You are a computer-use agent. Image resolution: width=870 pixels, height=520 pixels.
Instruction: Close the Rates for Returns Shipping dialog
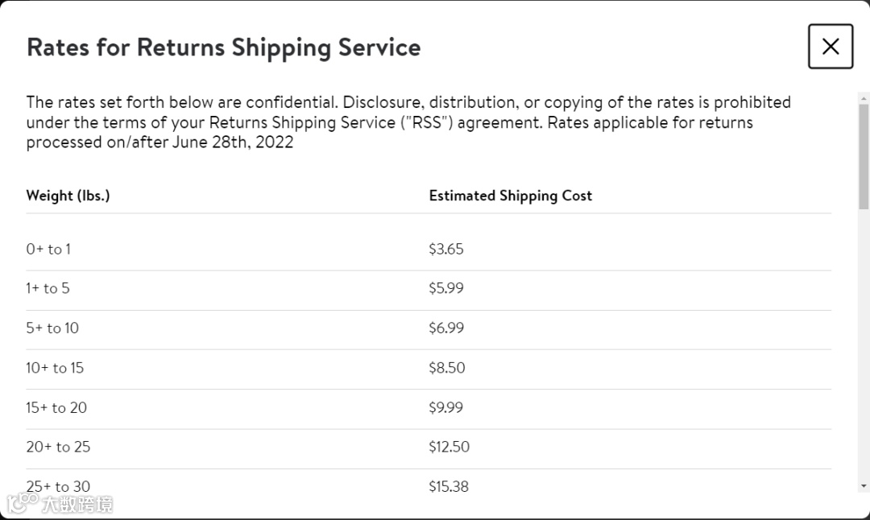(830, 47)
